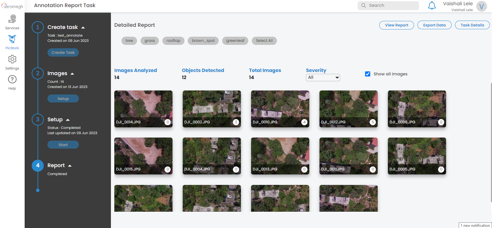Open the Severity dropdown
492x228 pixels.
323,78
